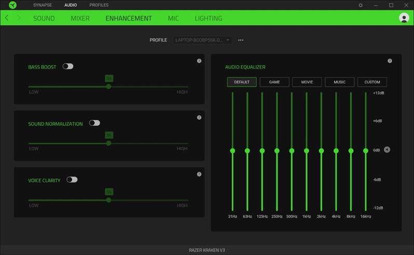Click the 63Hz equalizer slider handle

[x=247, y=151]
